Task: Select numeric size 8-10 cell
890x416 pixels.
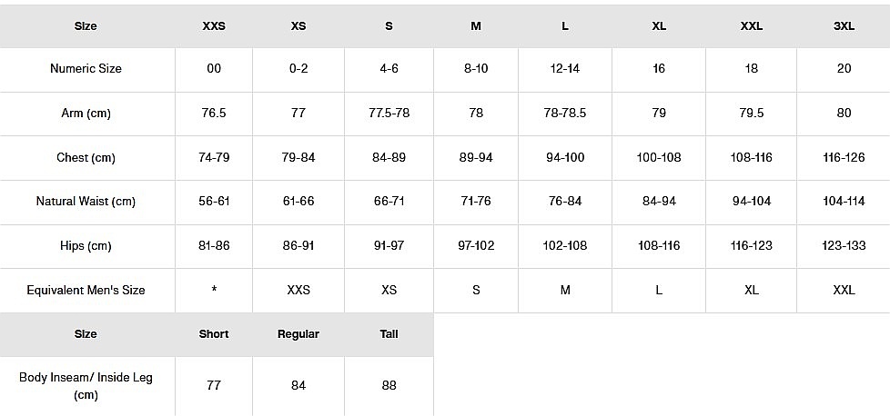Action: [x=476, y=69]
